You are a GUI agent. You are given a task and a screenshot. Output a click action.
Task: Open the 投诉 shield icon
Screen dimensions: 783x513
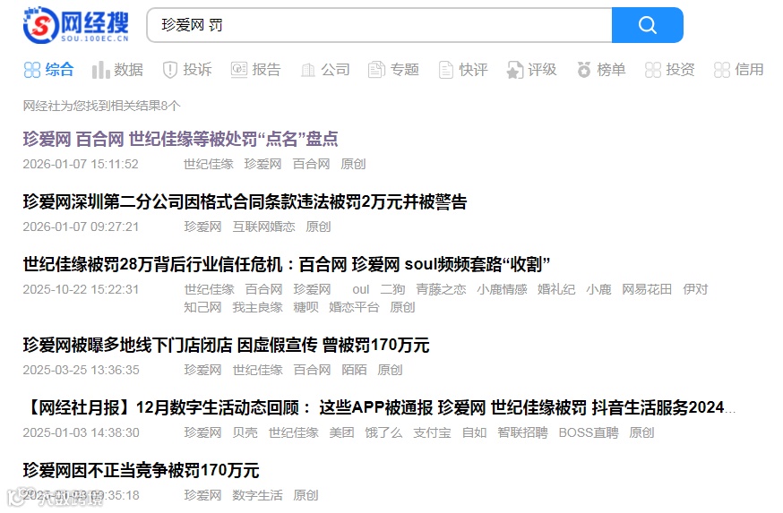(170, 70)
